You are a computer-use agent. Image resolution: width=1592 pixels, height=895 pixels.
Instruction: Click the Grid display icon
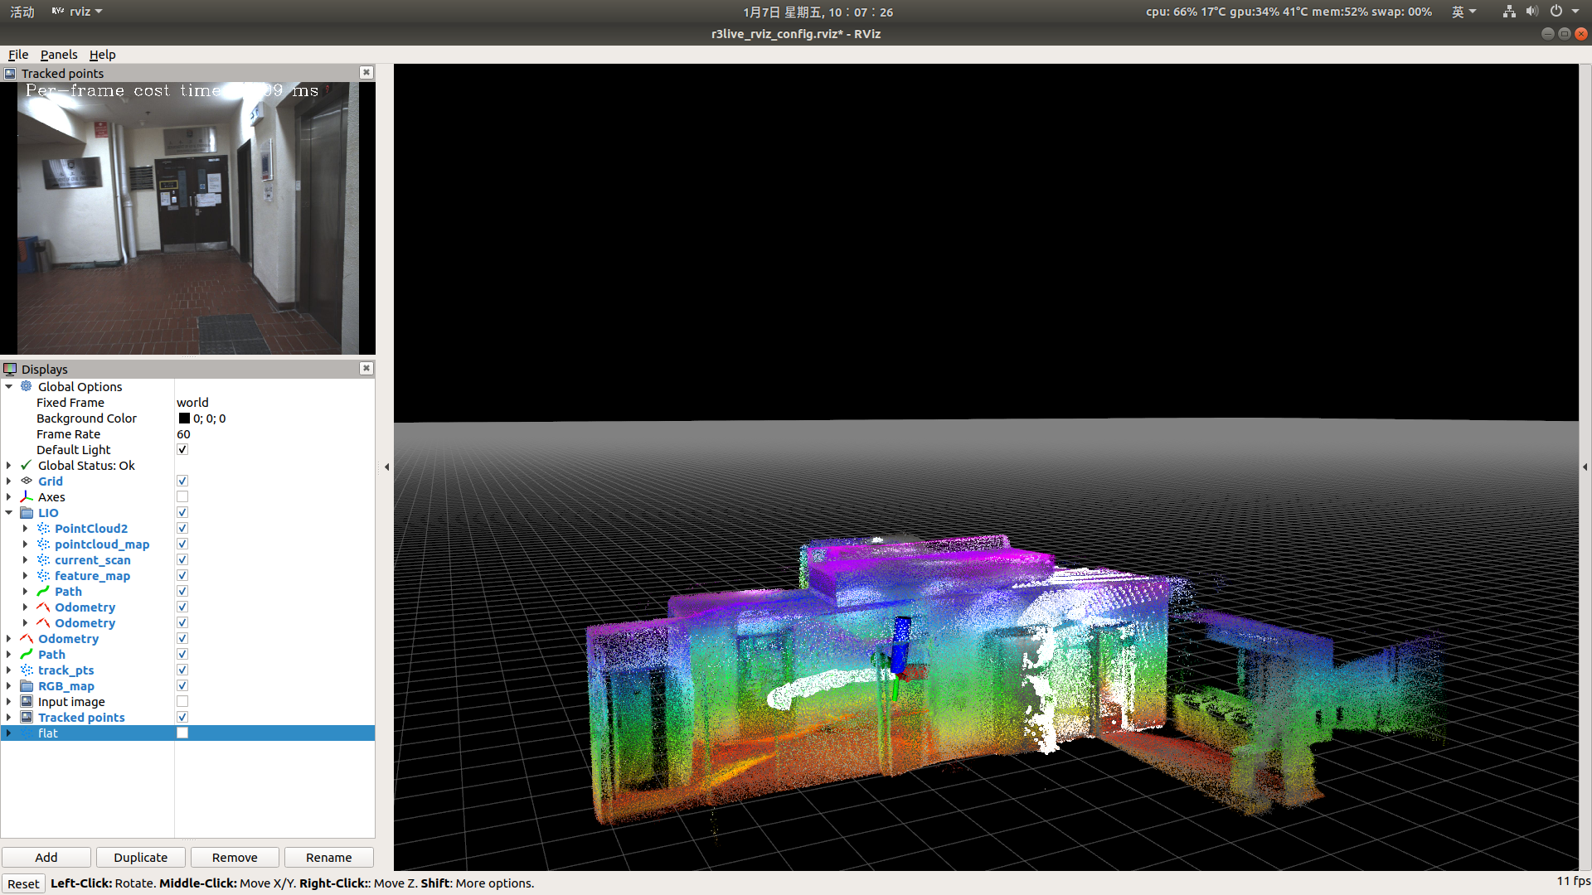click(x=27, y=481)
